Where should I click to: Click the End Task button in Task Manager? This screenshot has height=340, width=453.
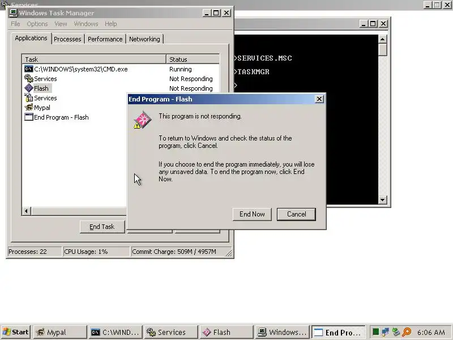point(102,227)
